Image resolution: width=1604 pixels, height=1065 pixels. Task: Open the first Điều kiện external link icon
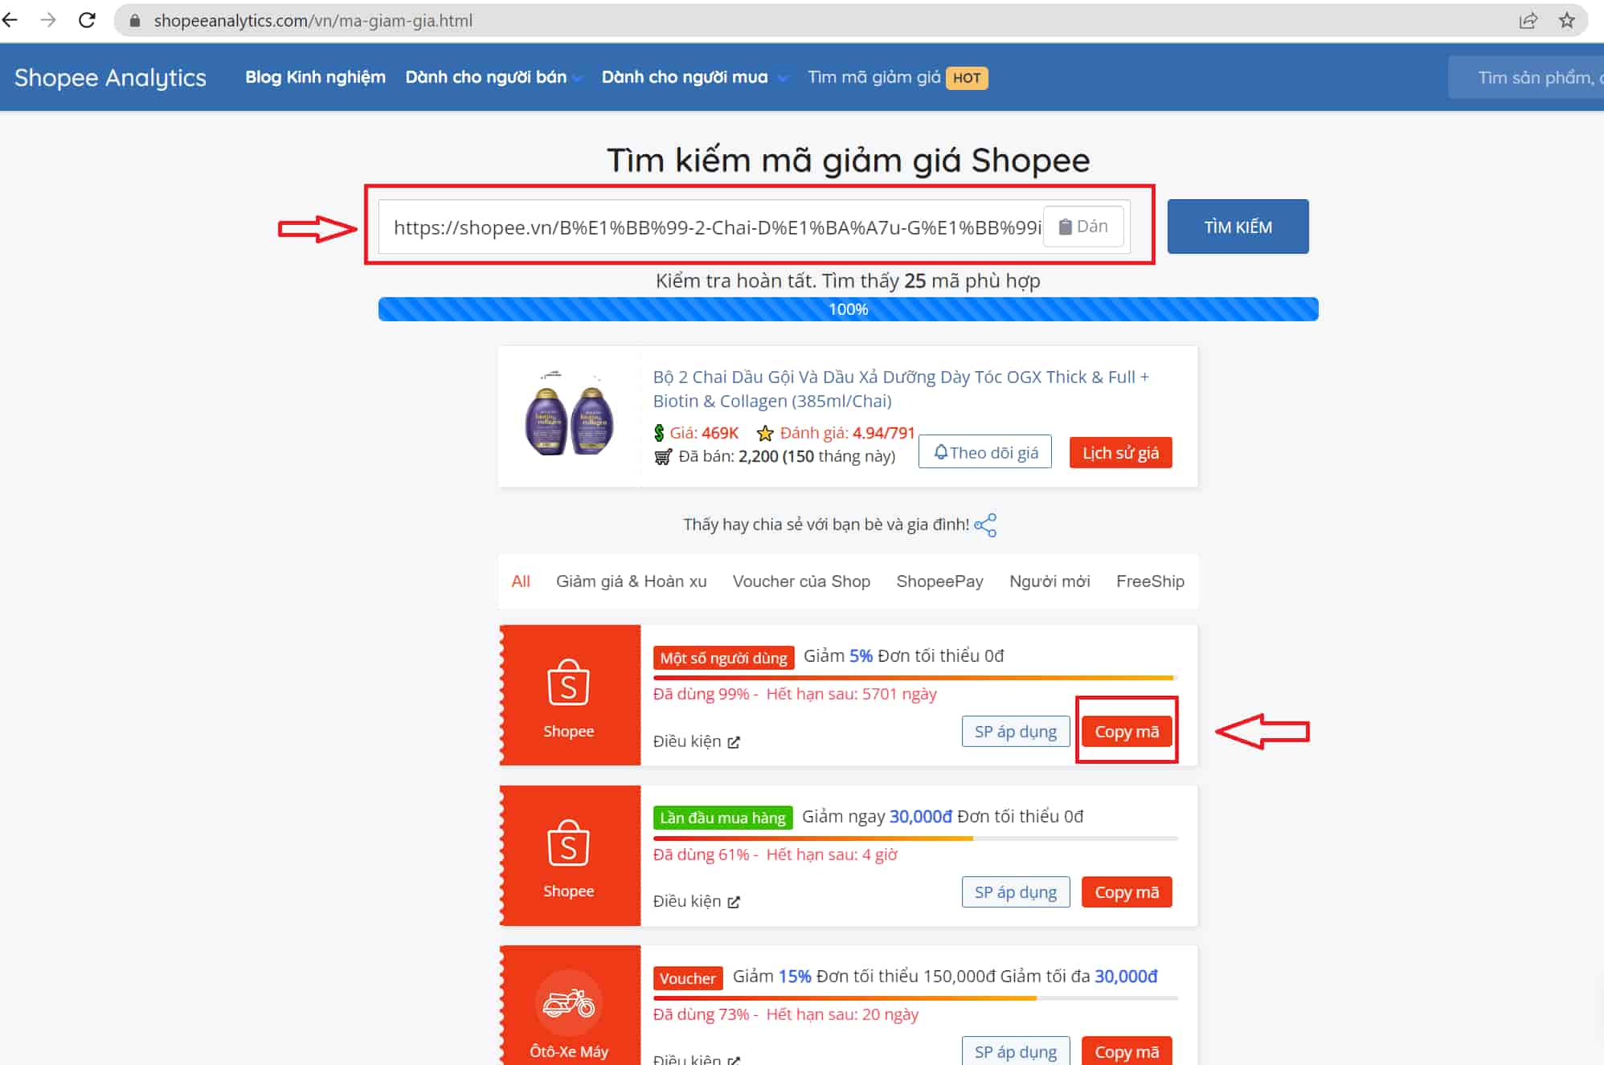[x=733, y=742]
